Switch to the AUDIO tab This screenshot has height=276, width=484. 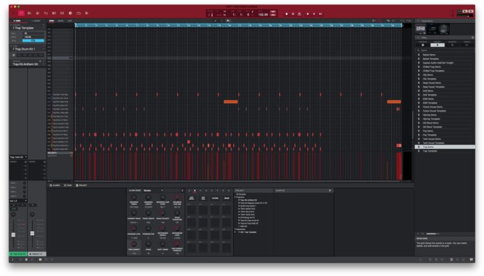(36, 21)
